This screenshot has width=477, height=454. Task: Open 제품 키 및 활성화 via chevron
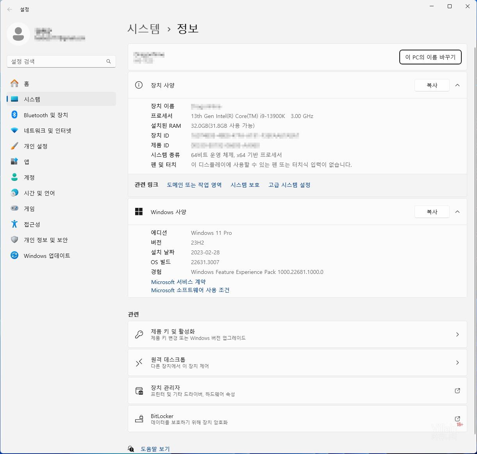pyautogui.click(x=457, y=334)
